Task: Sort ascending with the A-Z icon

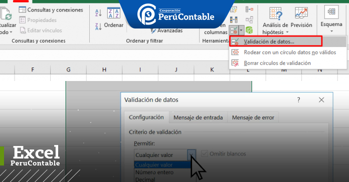Action: 98,12
